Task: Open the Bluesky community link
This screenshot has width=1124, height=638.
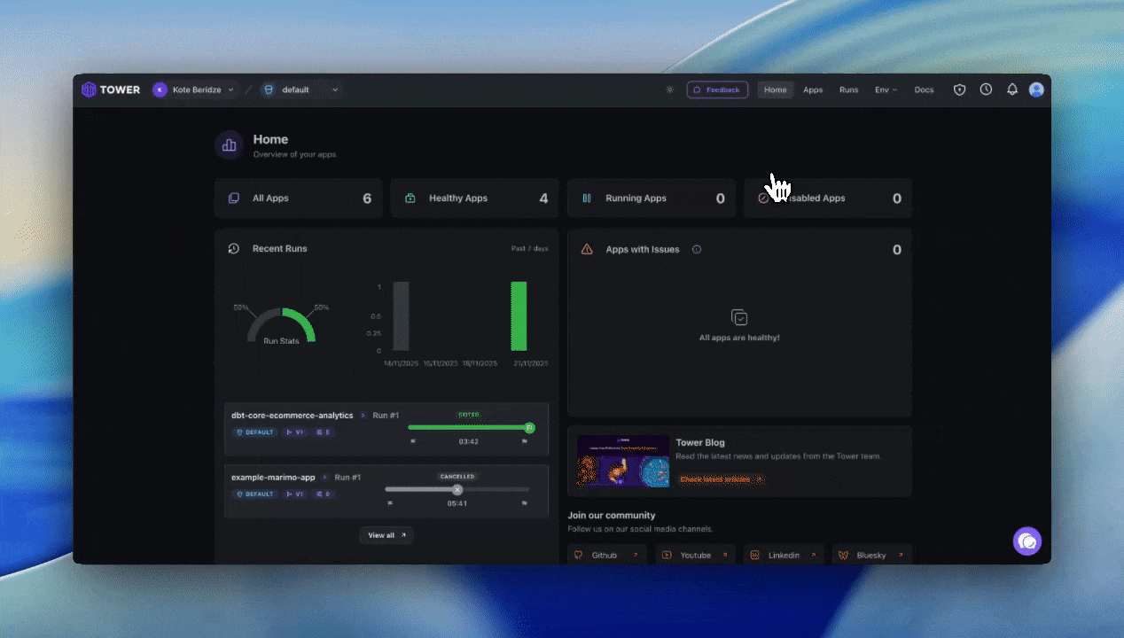Action: click(x=871, y=555)
